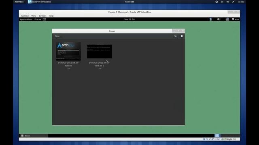The height and width of the screenshot is (145, 259).
Task: Open the guest user menu alex
Action: pyautogui.click(x=236, y=19)
